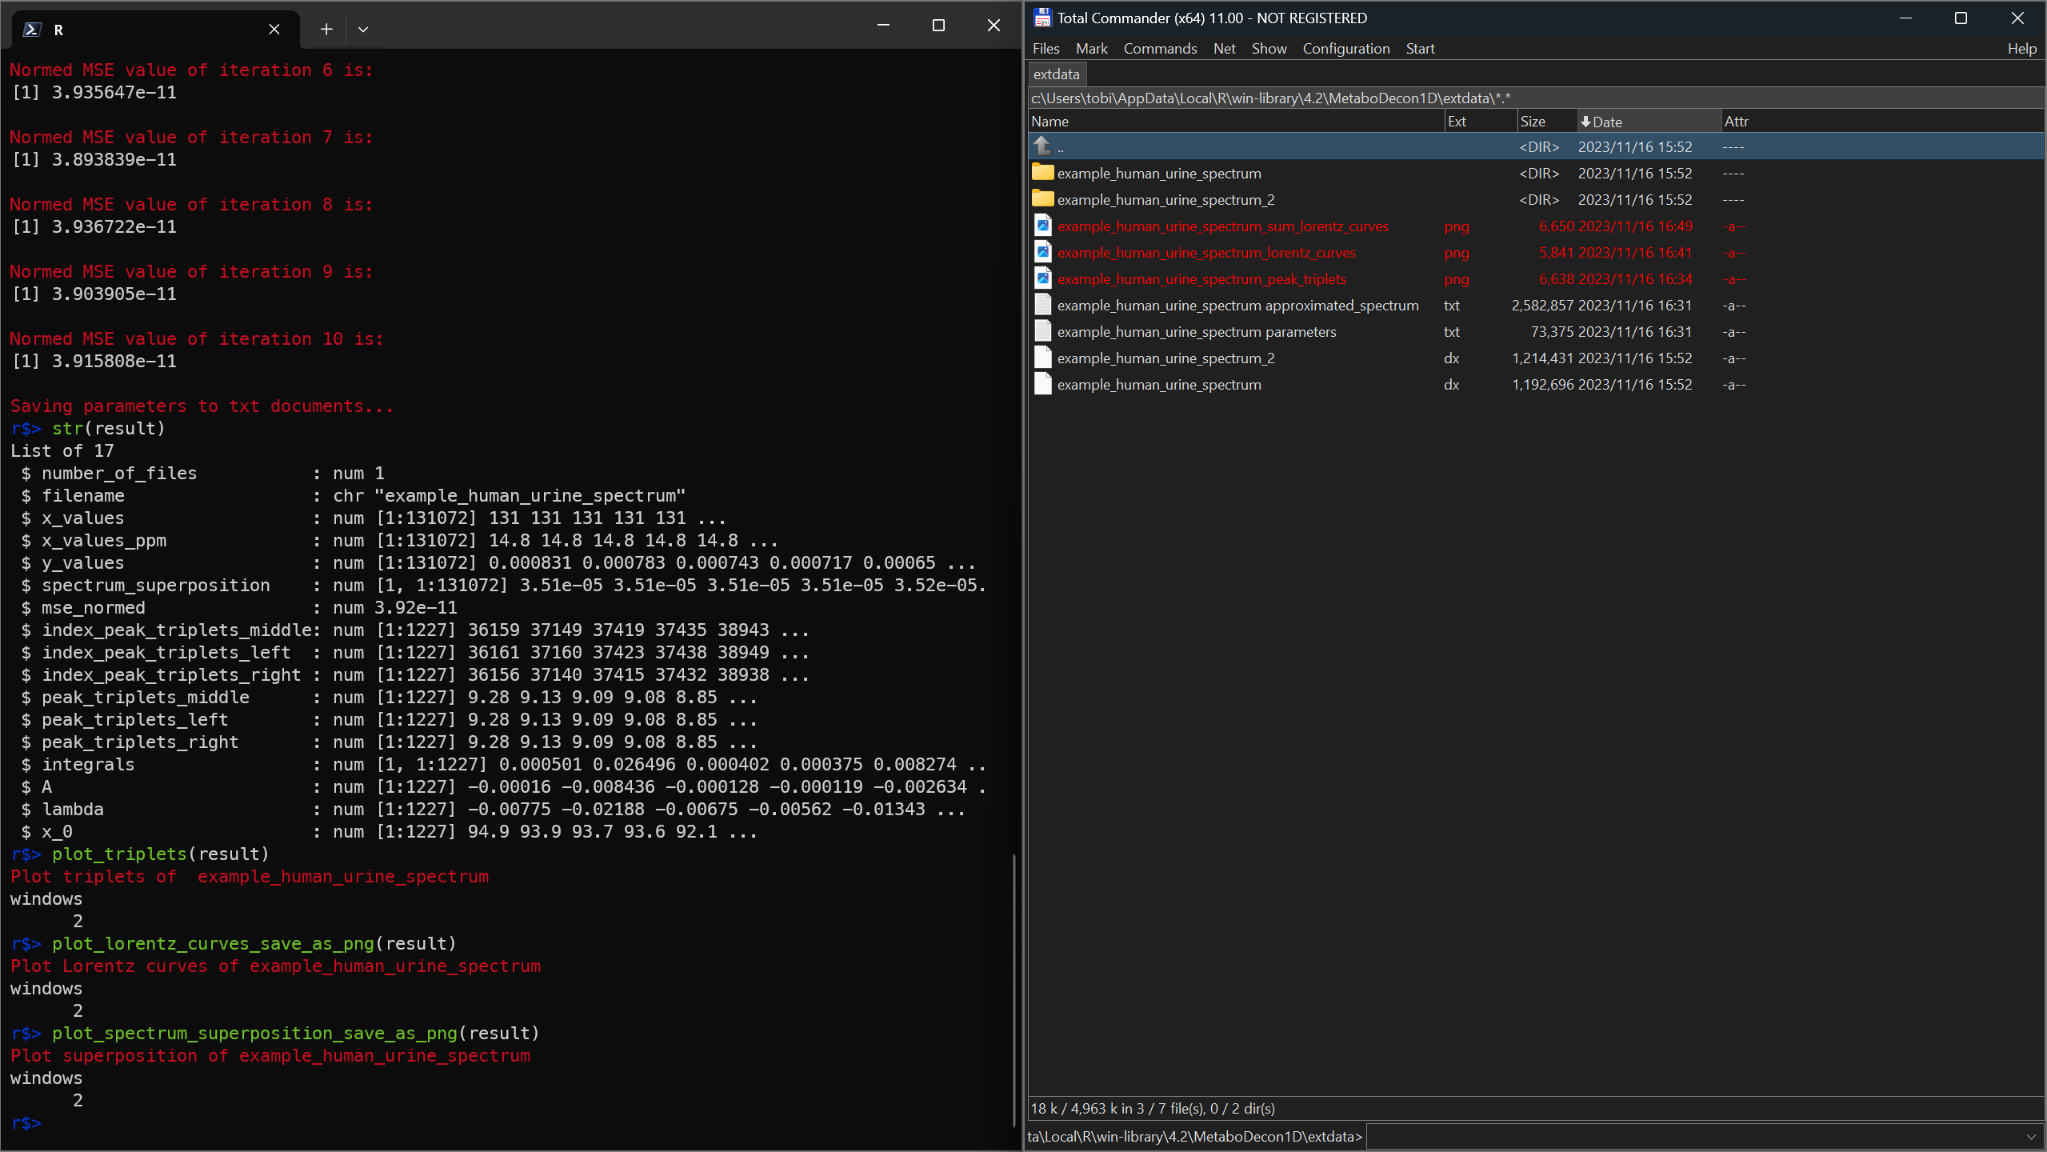Open command line history dropdown in Total Commander
2047x1152 pixels.
[2030, 1137]
